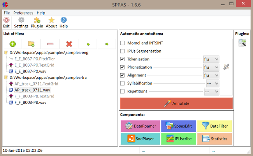Click the red Annotate button
The image size is (253, 156).
click(176, 103)
